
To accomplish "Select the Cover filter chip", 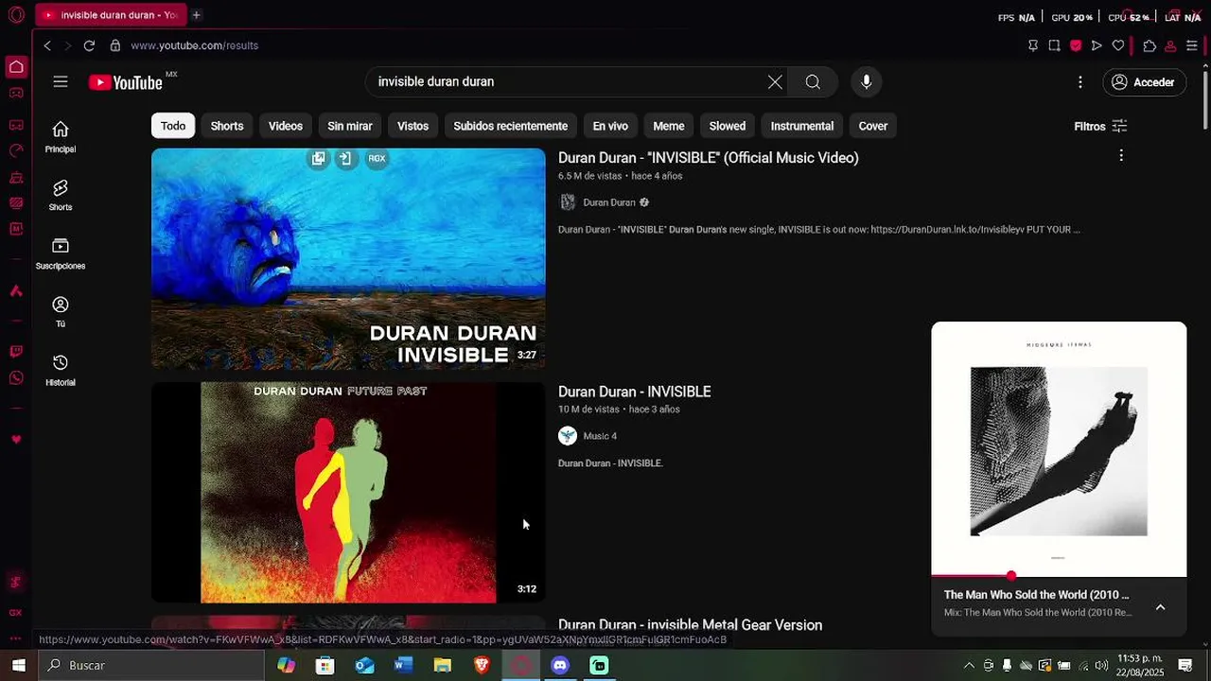I will click(x=873, y=126).
